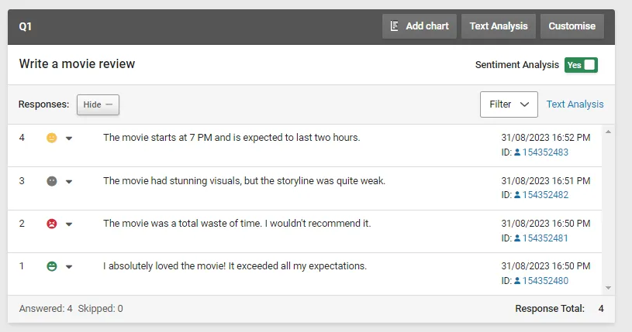The height and width of the screenshot is (332, 632).
Task: Click the user icon beside ID 154352482
Action: coord(517,195)
